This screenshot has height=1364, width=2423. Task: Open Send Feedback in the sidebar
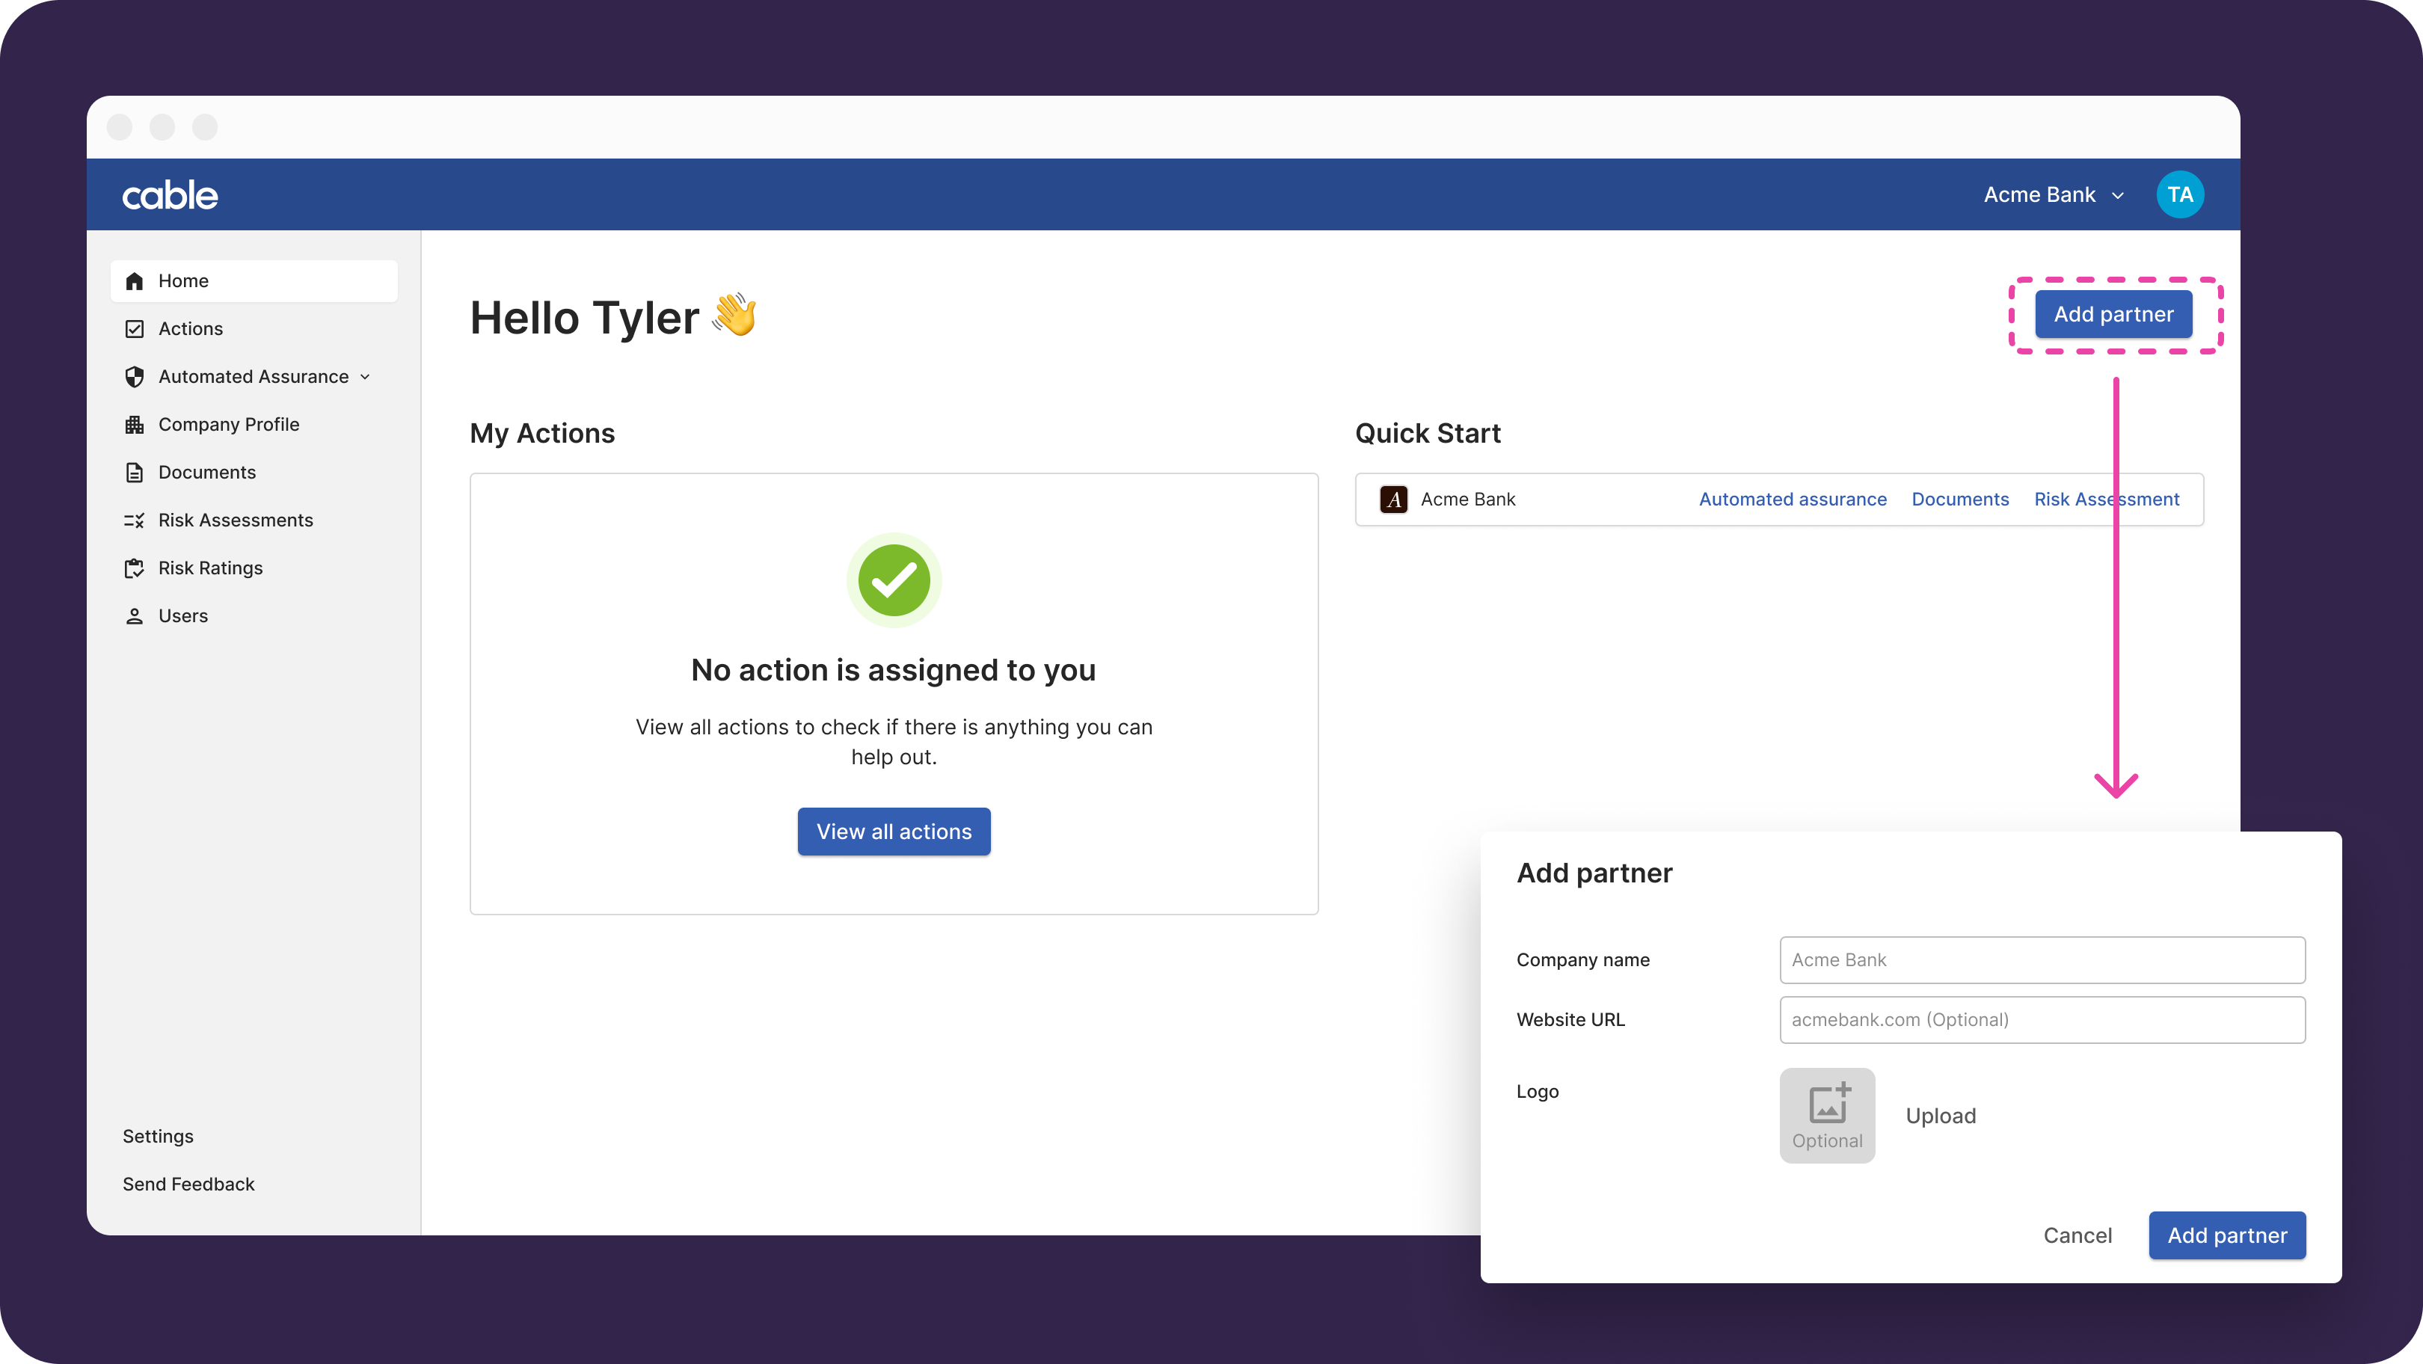188,1185
